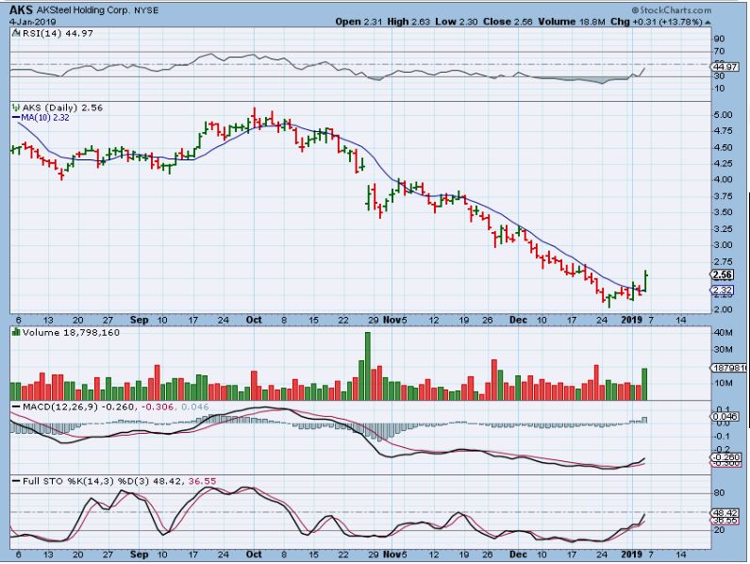Click the tallest green volume bar in late October
Image resolution: width=750 pixels, height=564 pixels.
[x=367, y=366]
